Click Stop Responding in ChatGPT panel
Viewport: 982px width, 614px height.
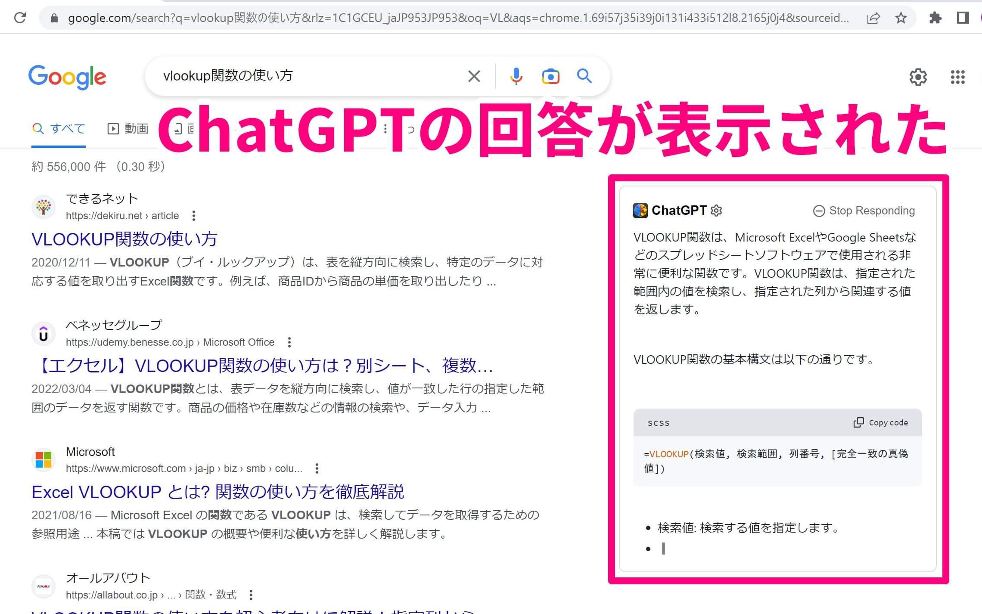(864, 211)
